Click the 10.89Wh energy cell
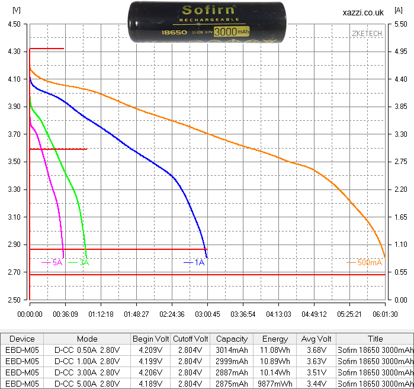414x389 pixels. pyautogui.click(x=275, y=361)
